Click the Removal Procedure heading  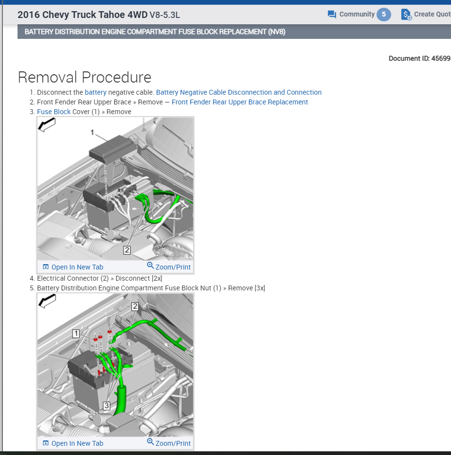click(x=85, y=77)
